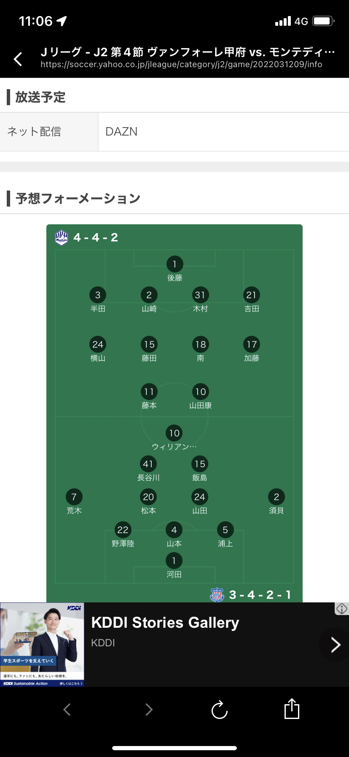Tap the Ventforet Kofu crest beside 3-4-2-1
Viewport: 349px width, 757px height.
coord(217,595)
